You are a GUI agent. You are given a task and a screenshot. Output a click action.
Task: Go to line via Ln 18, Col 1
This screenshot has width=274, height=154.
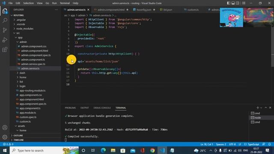[x=207, y=144]
